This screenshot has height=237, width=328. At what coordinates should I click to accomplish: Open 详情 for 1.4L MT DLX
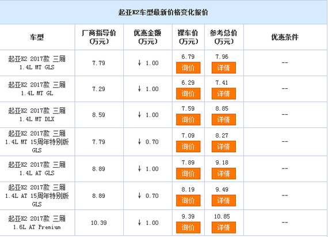(224, 119)
